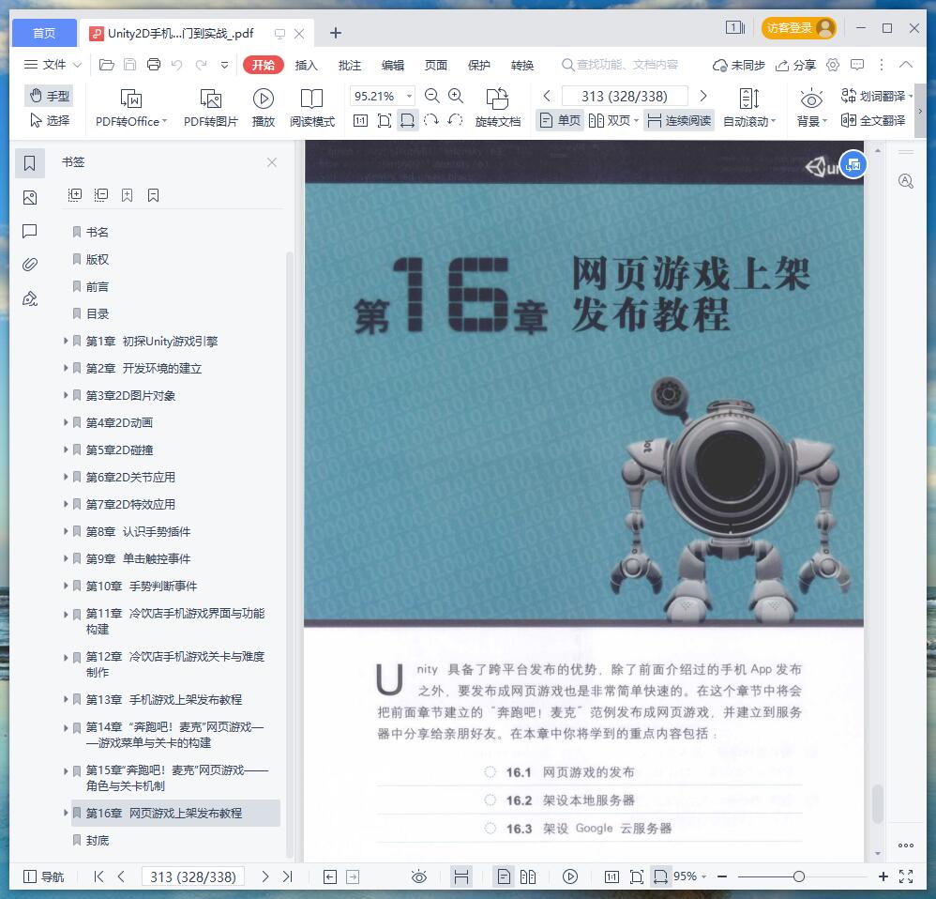Click rotate clockwise icon in ribbon
The height and width of the screenshot is (899, 936).
(431, 121)
